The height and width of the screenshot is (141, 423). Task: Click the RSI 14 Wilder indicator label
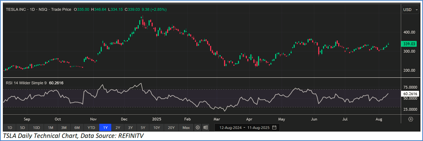coord(26,83)
